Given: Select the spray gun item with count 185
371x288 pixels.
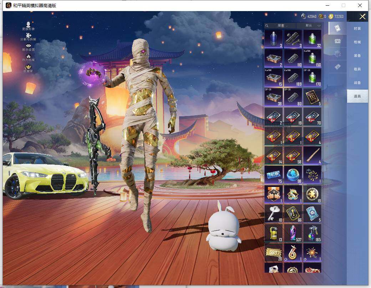Looking at the screenshot, I should (x=312, y=233).
